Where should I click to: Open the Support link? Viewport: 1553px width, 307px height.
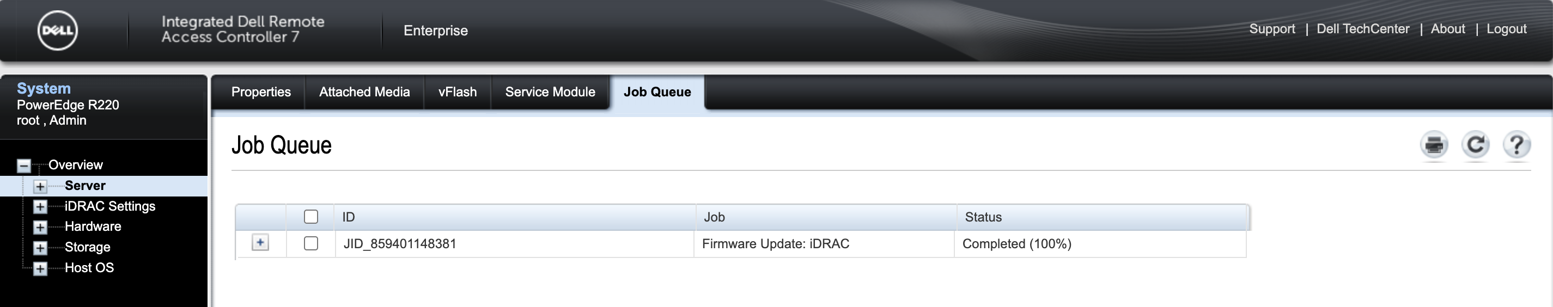1272,29
